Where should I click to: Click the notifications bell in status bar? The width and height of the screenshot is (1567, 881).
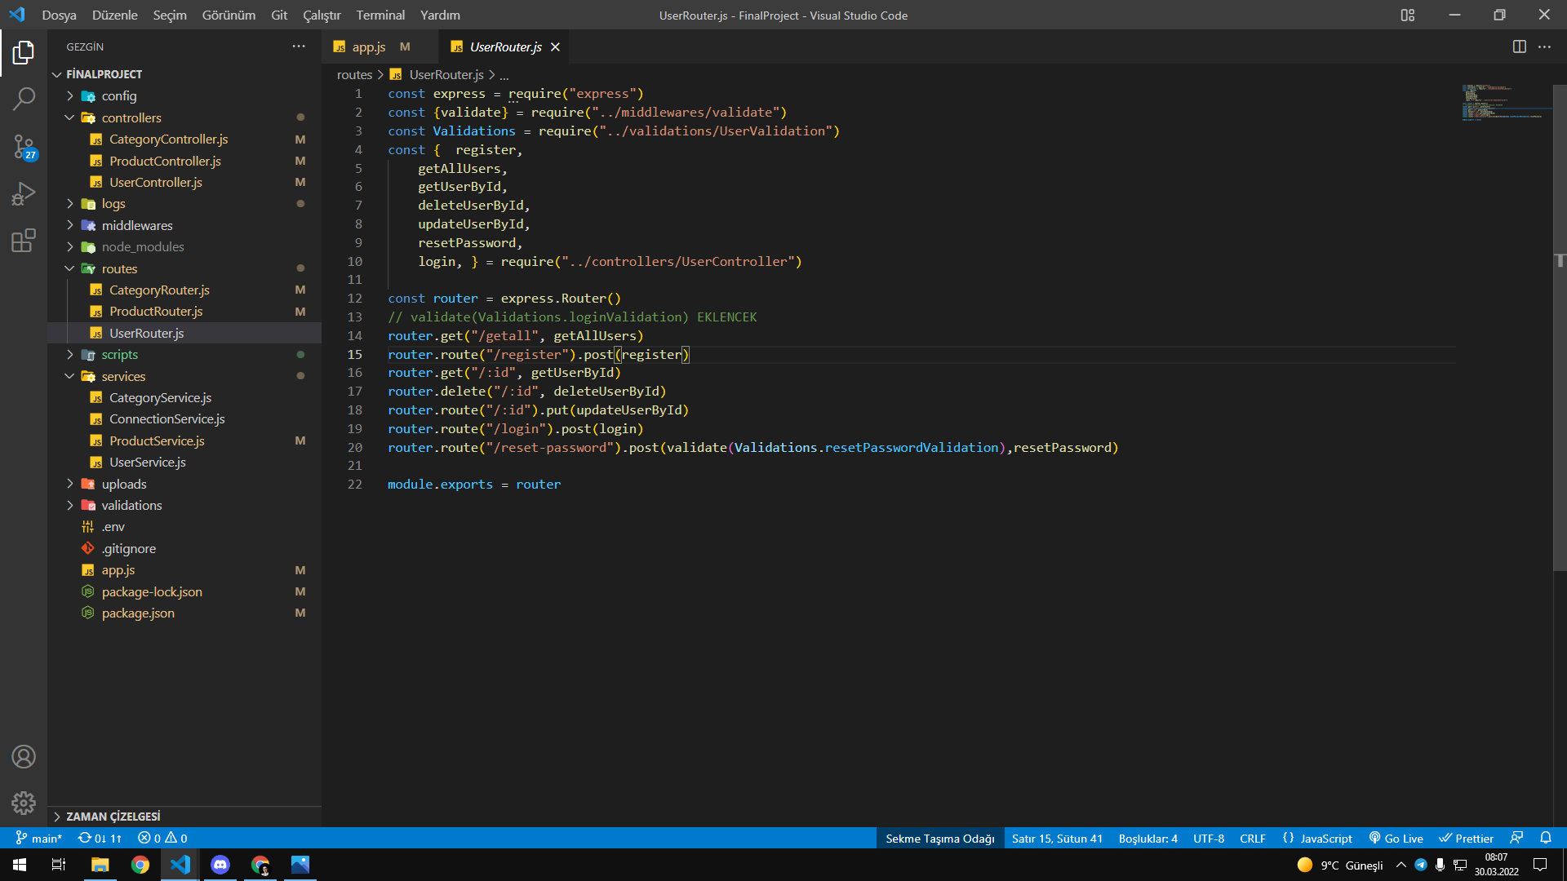coord(1545,838)
